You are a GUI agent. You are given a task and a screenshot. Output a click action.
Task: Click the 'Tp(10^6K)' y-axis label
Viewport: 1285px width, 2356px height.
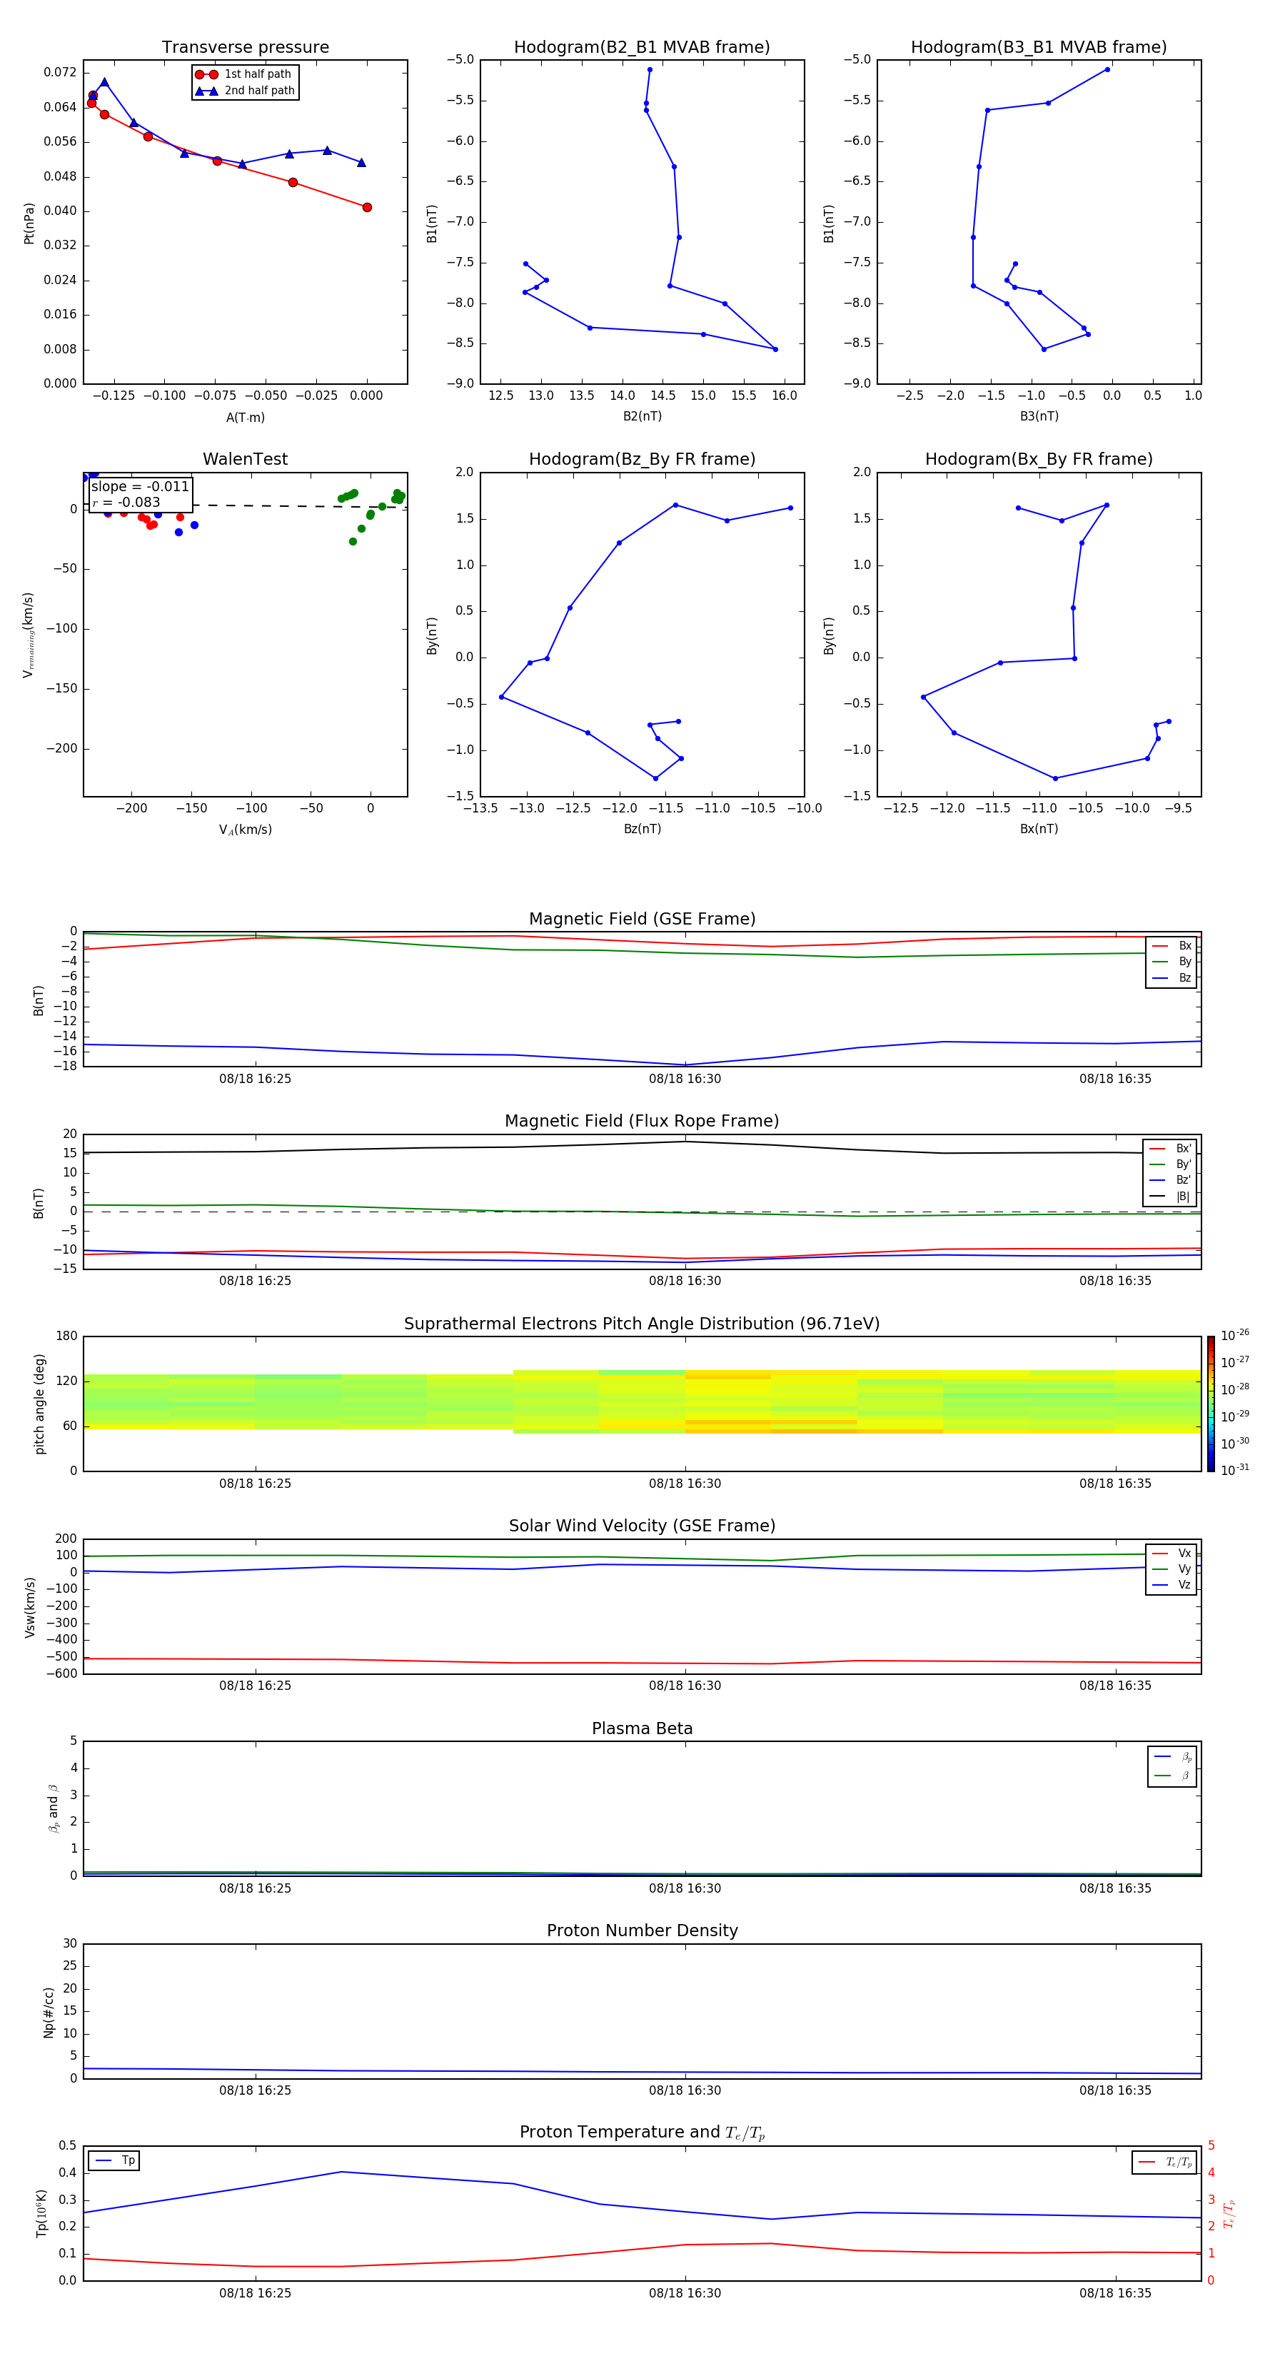41,2213
